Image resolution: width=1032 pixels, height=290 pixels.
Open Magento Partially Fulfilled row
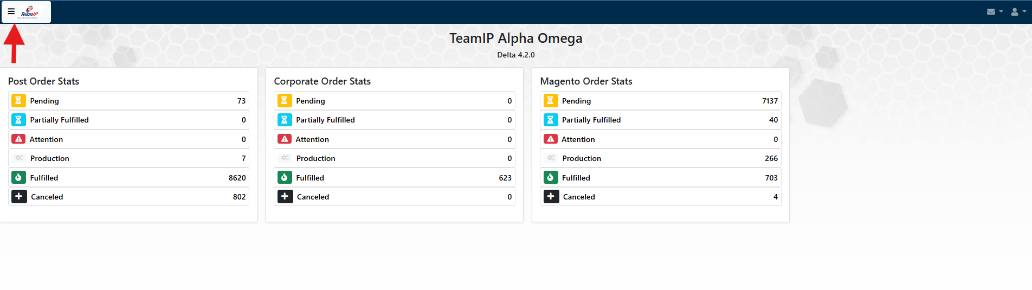coord(660,120)
